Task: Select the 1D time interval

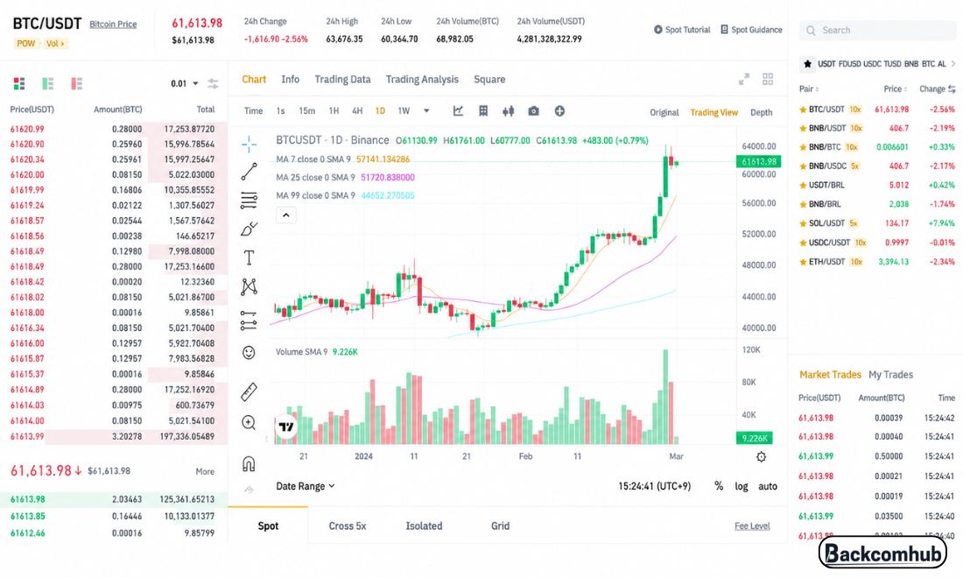Action: pyautogui.click(x=380, y=111)
